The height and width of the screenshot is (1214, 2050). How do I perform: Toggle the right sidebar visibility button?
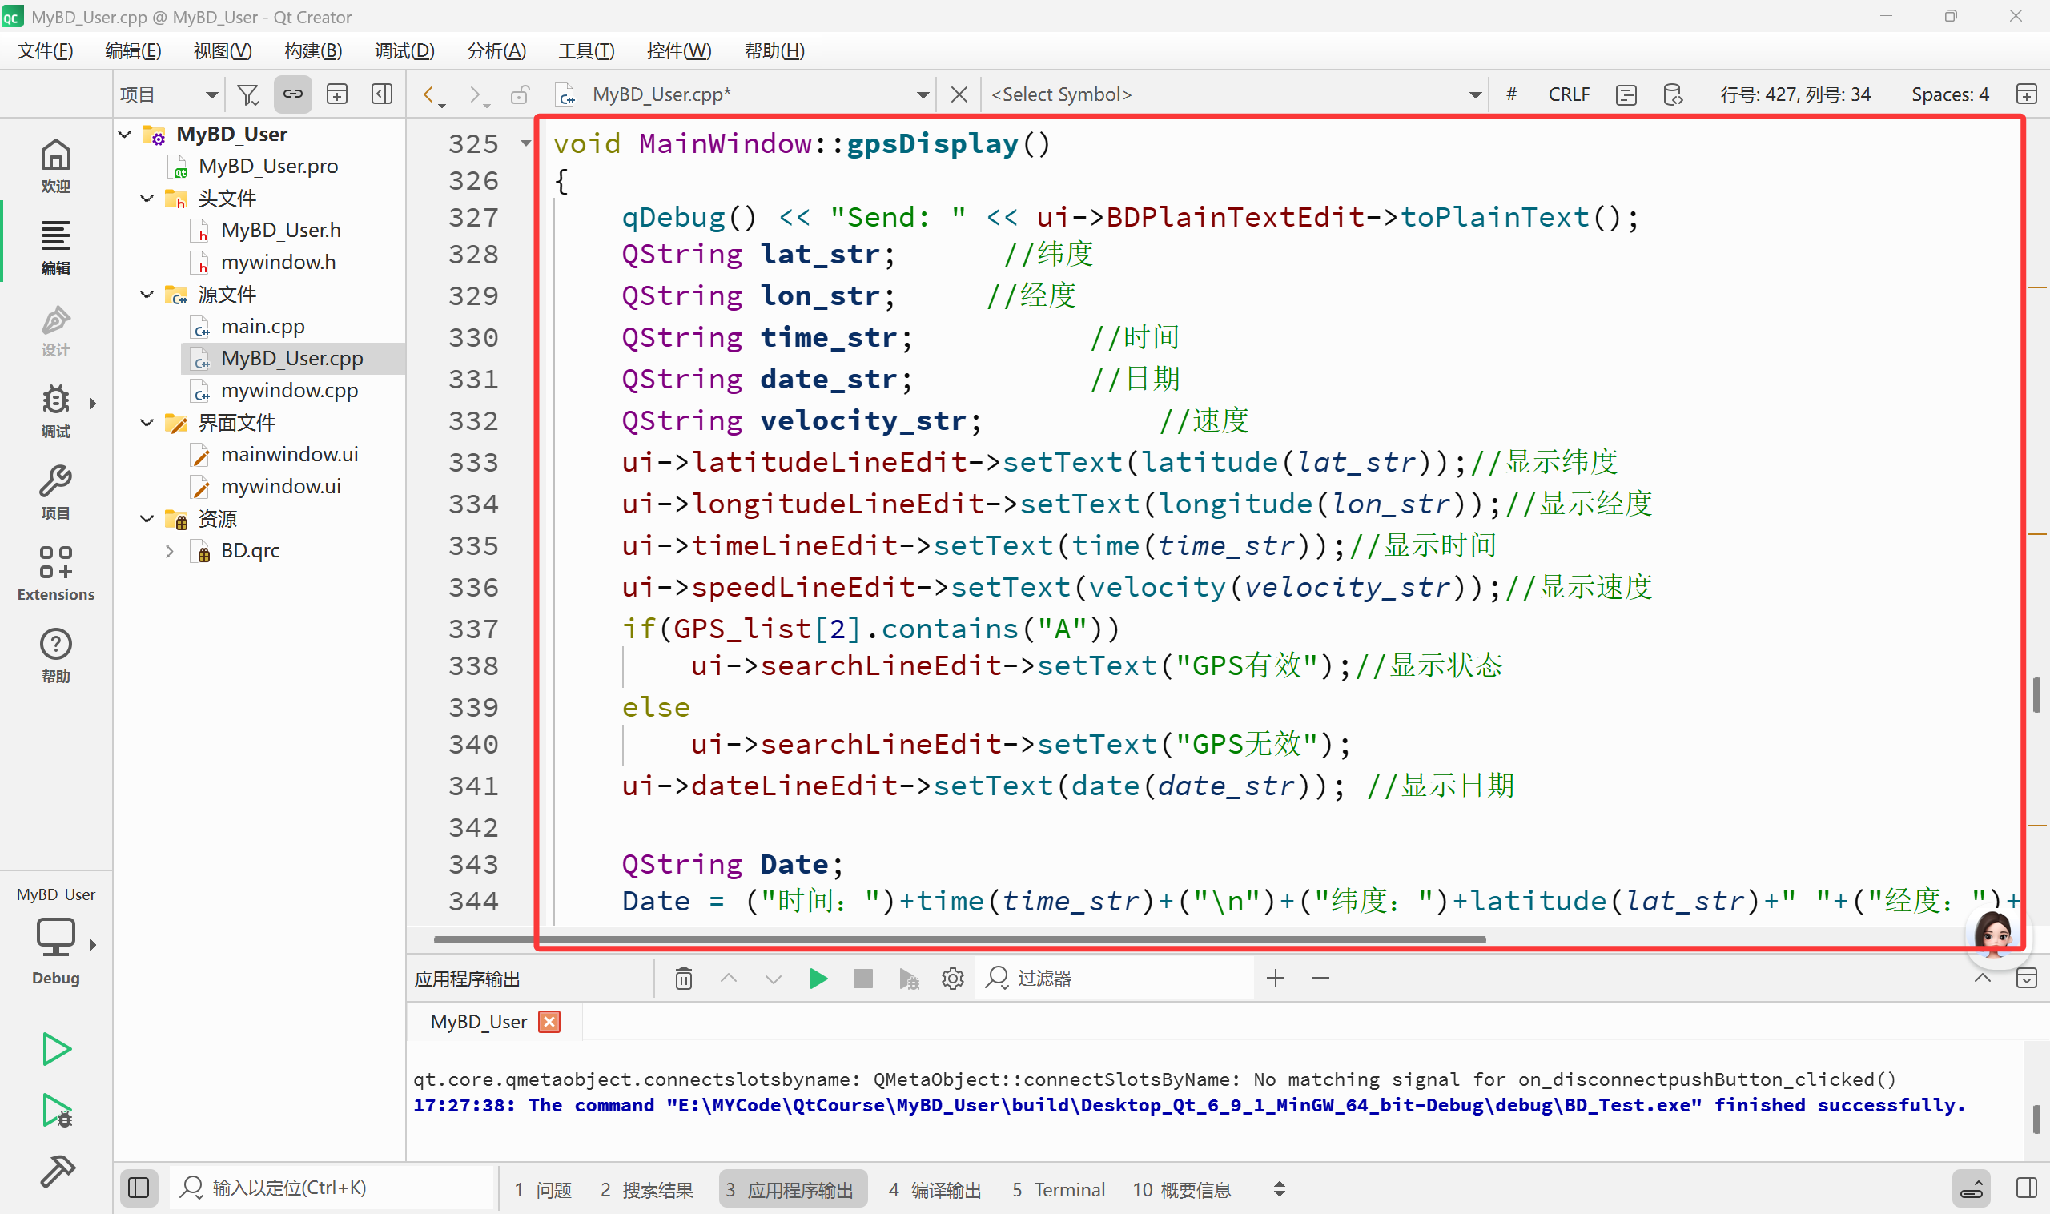point(2026,1188)
